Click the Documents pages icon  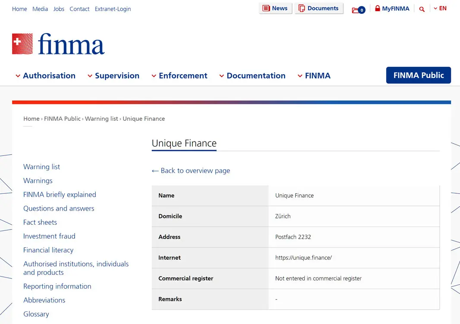[x=302, y=8]
